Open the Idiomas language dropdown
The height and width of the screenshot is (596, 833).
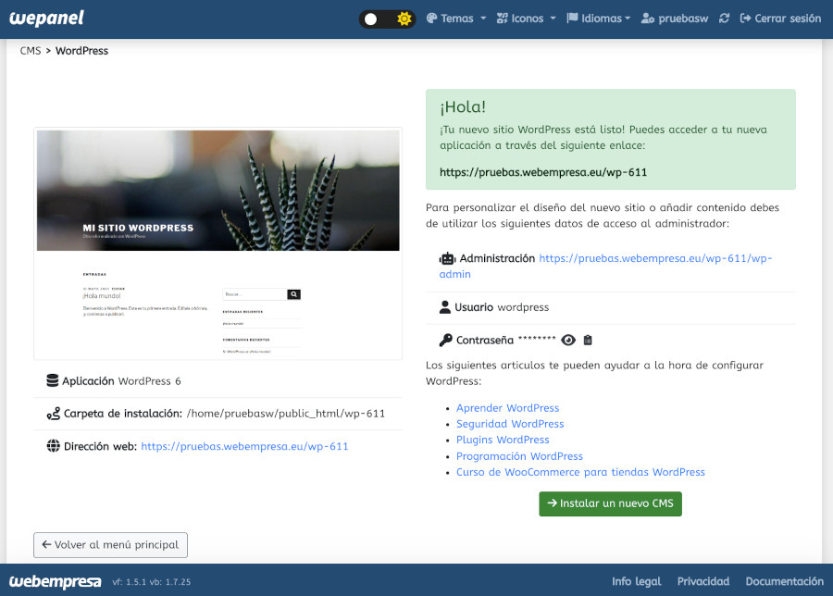(598, 19)
